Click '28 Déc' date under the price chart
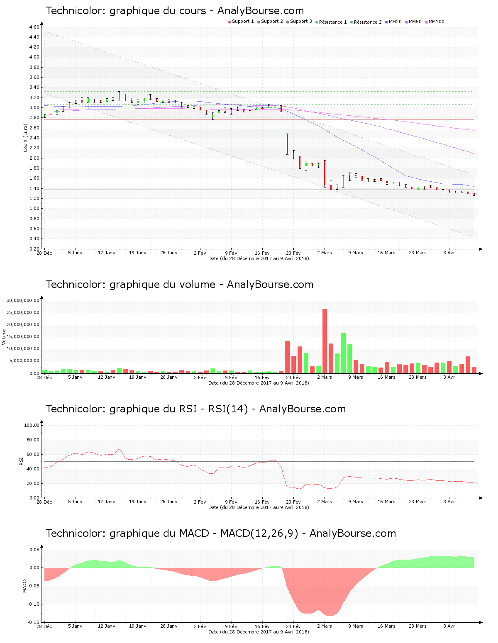This screenshot has width=498, height=643. coord(44,253)
